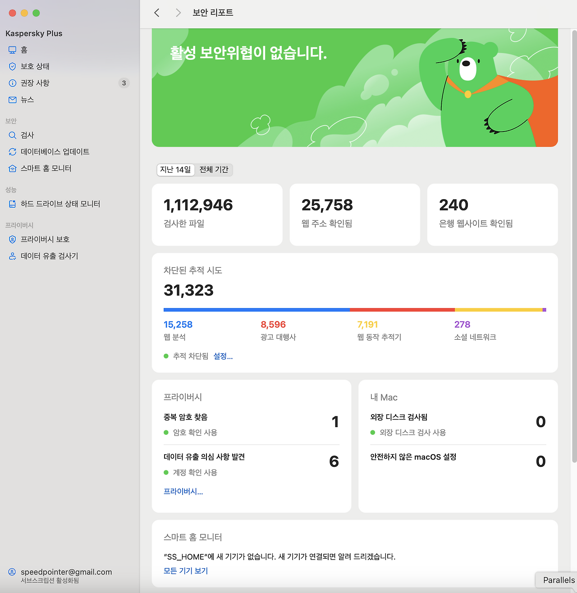This screenshot has width=577, height=593.
Task: Click the 프라이버시 보호 shield icon
Action: coord(13,239)
